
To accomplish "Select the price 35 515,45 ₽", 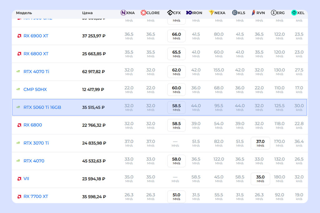I will [x=93, y=107].
